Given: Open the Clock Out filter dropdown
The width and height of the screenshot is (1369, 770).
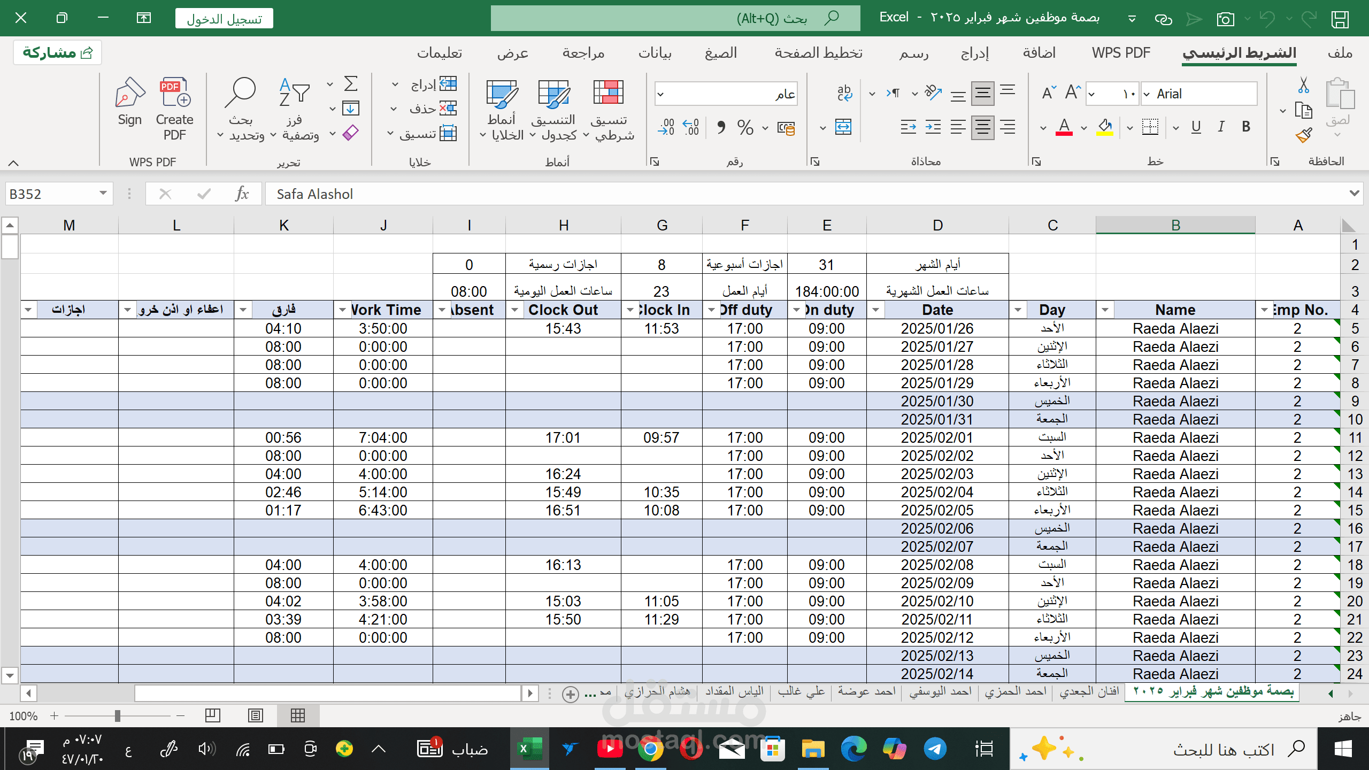Looking at the screenshot, I should pos(514,310).
